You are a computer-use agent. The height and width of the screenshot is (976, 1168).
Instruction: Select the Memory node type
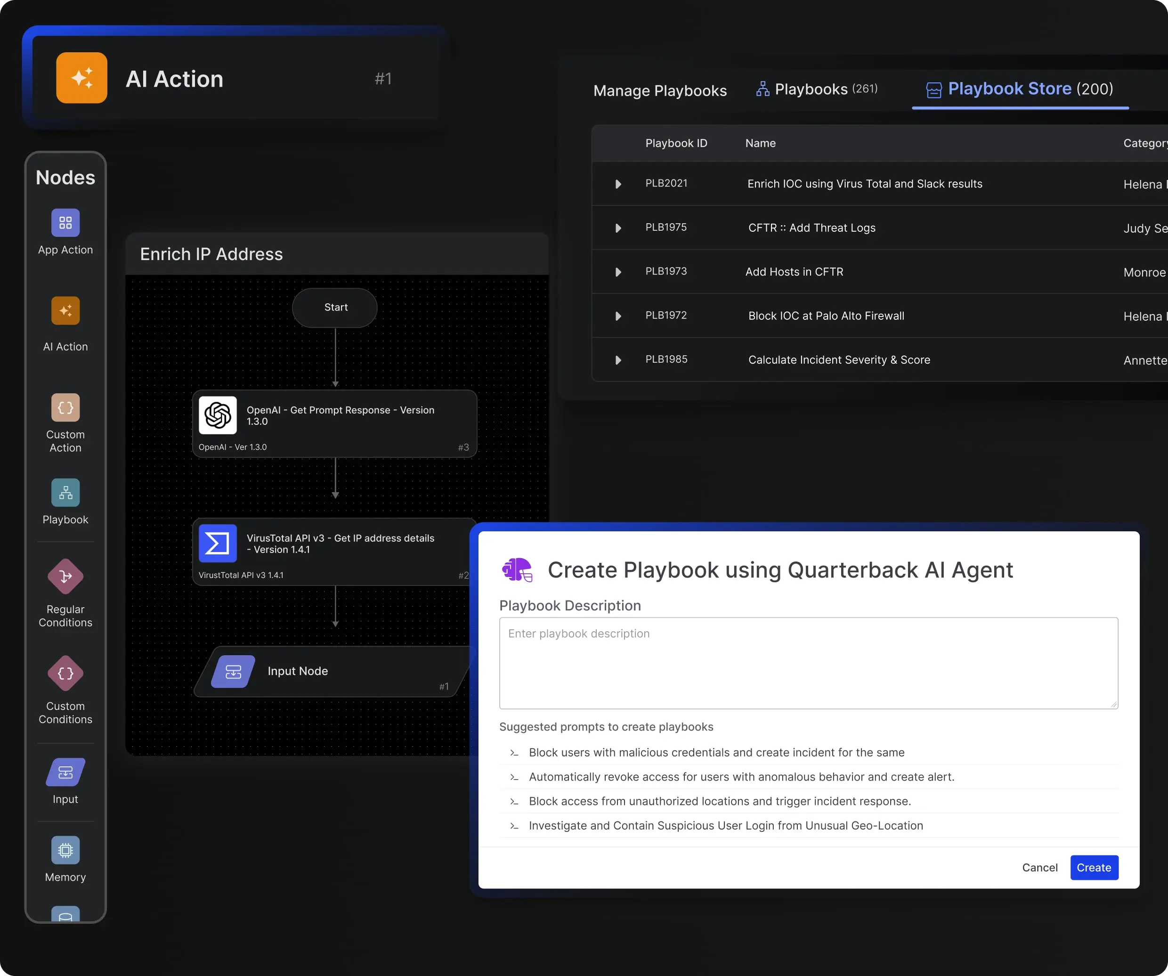[65, 850]
